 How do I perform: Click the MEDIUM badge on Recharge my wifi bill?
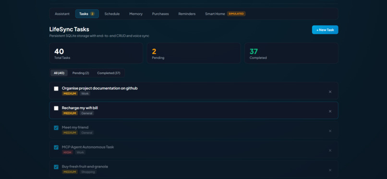pos(70,113)
